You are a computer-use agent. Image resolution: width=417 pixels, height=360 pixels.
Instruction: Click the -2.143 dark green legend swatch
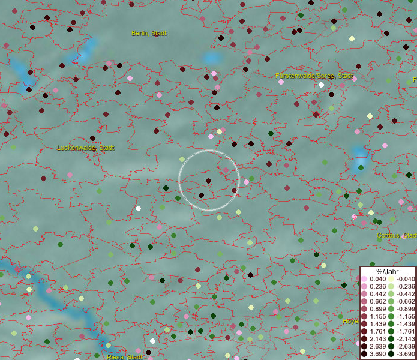coord(391,339)
